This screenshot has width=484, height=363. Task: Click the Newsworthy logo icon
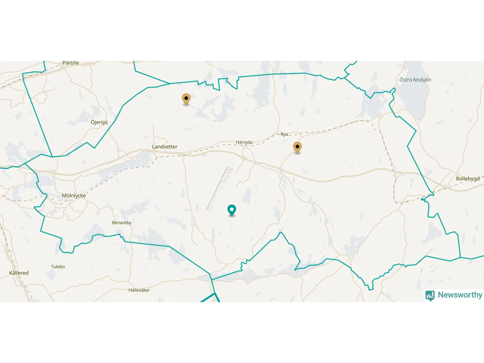coord(430,295)
